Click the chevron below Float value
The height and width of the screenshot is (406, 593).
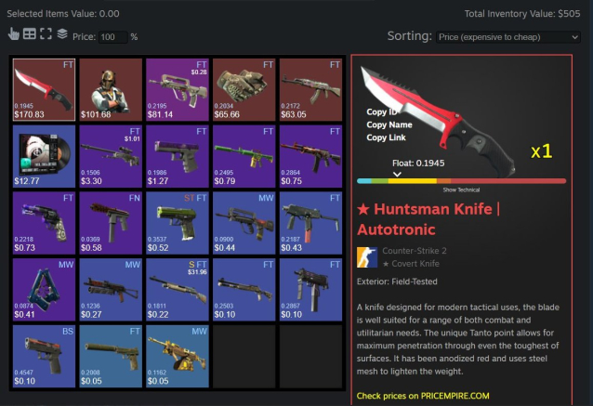pos(397,175)
